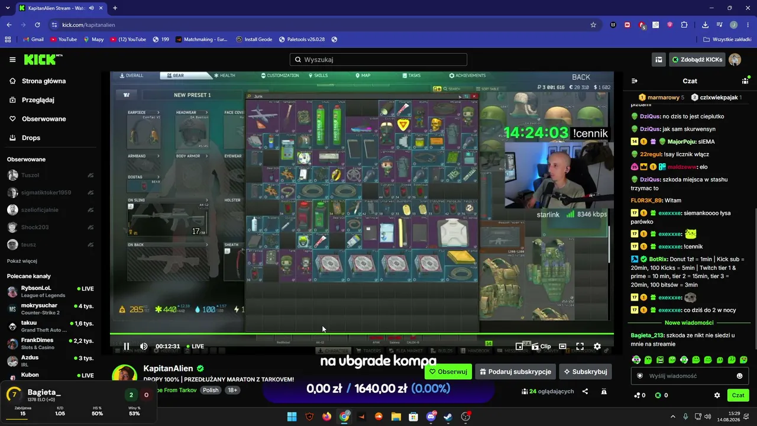Open Obserwowane in the sidebar
Screen dimensions: 757x426
click(38, 119)
